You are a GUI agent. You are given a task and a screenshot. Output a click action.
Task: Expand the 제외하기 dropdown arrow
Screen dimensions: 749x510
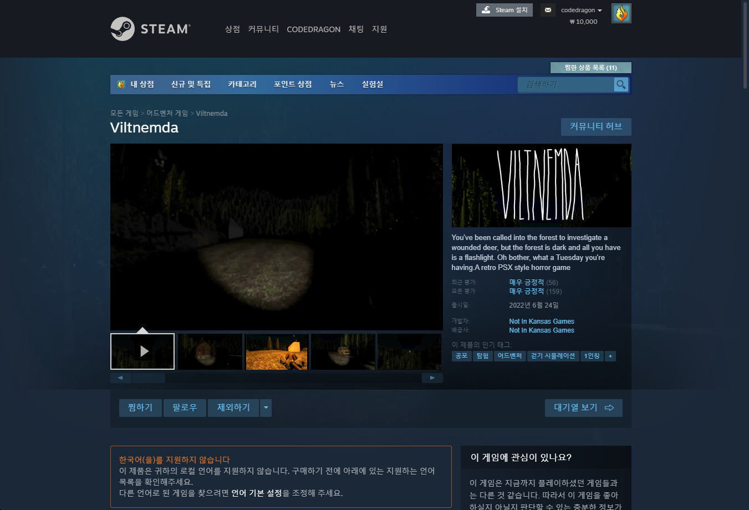pos(266,408)
